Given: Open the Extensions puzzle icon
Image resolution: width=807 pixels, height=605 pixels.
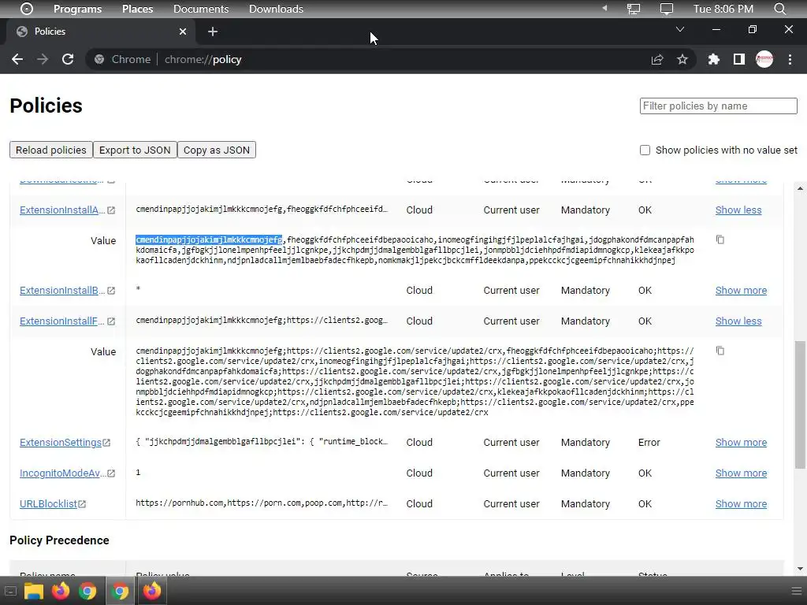Looking at the screenshot, I should pyautogui.click(x=713, y=60).
